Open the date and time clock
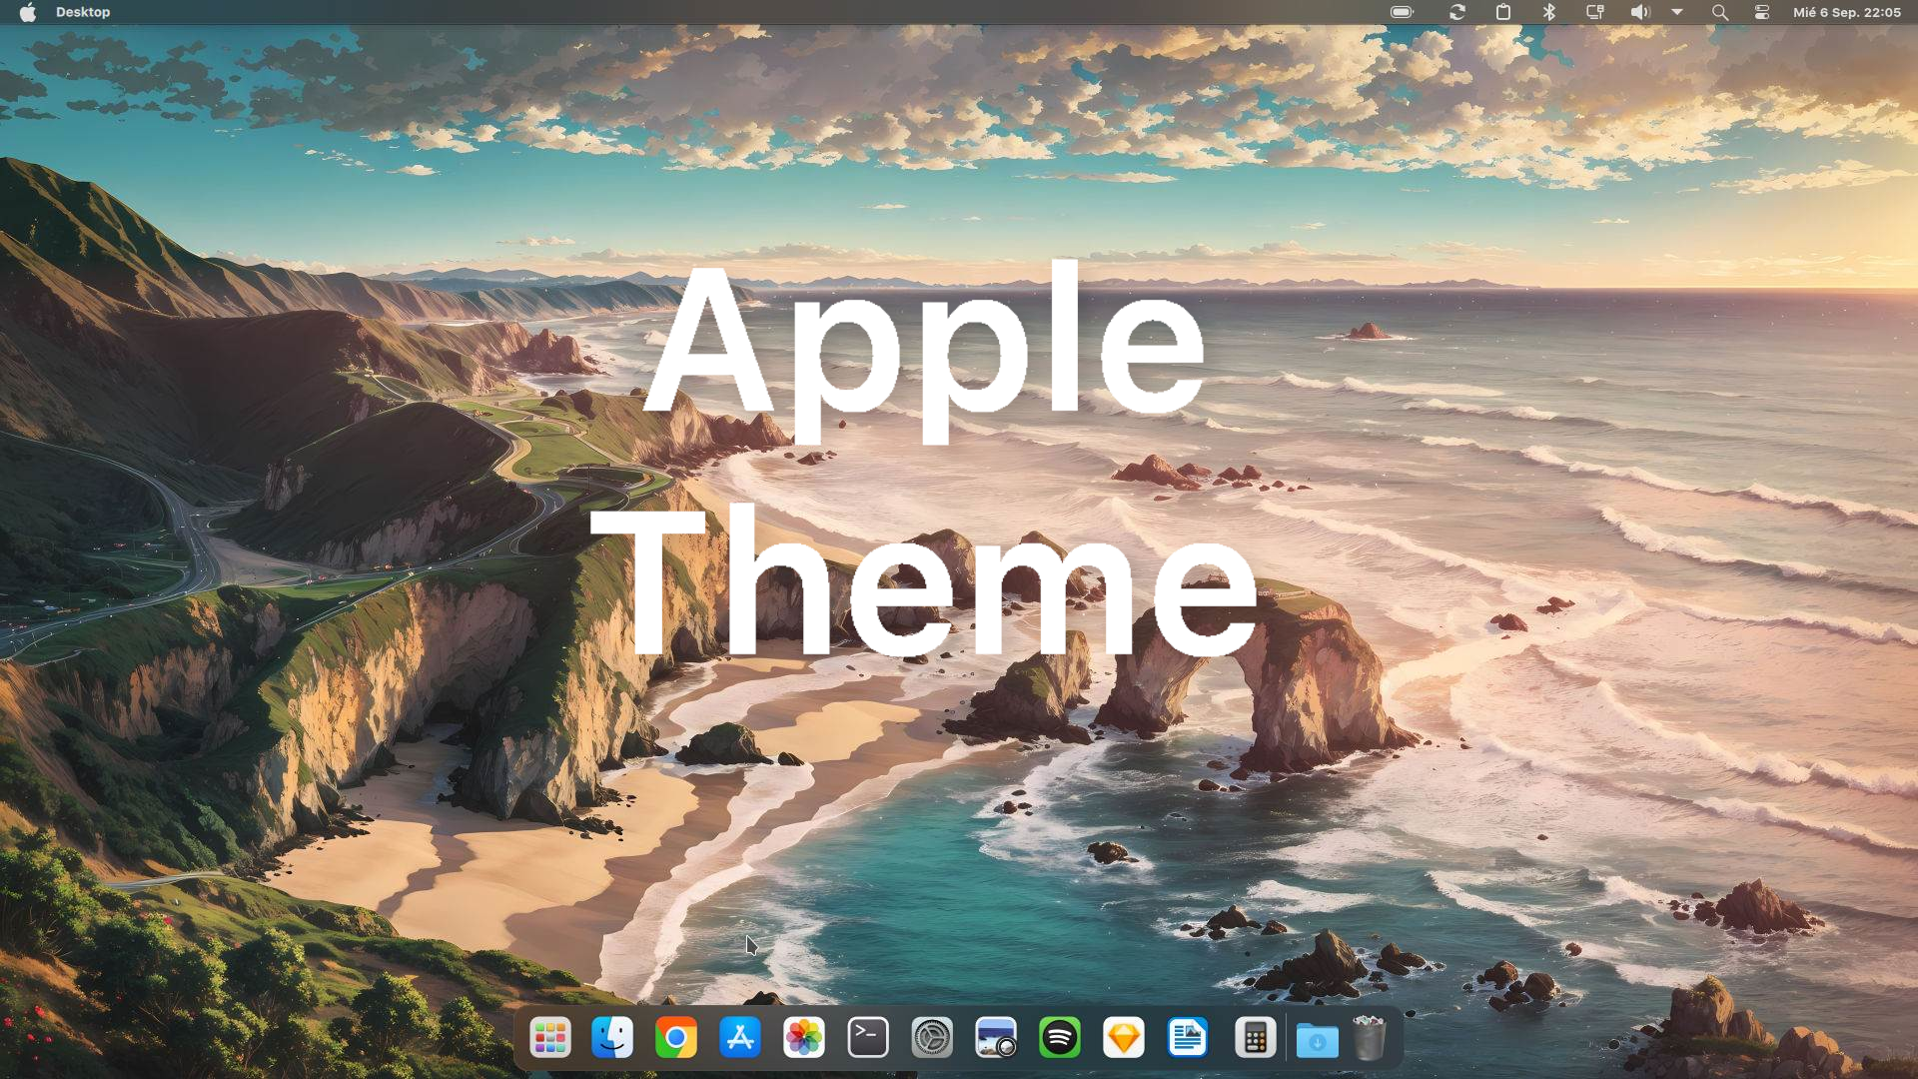1918x1079 pixels. [x=1847, y=12]
